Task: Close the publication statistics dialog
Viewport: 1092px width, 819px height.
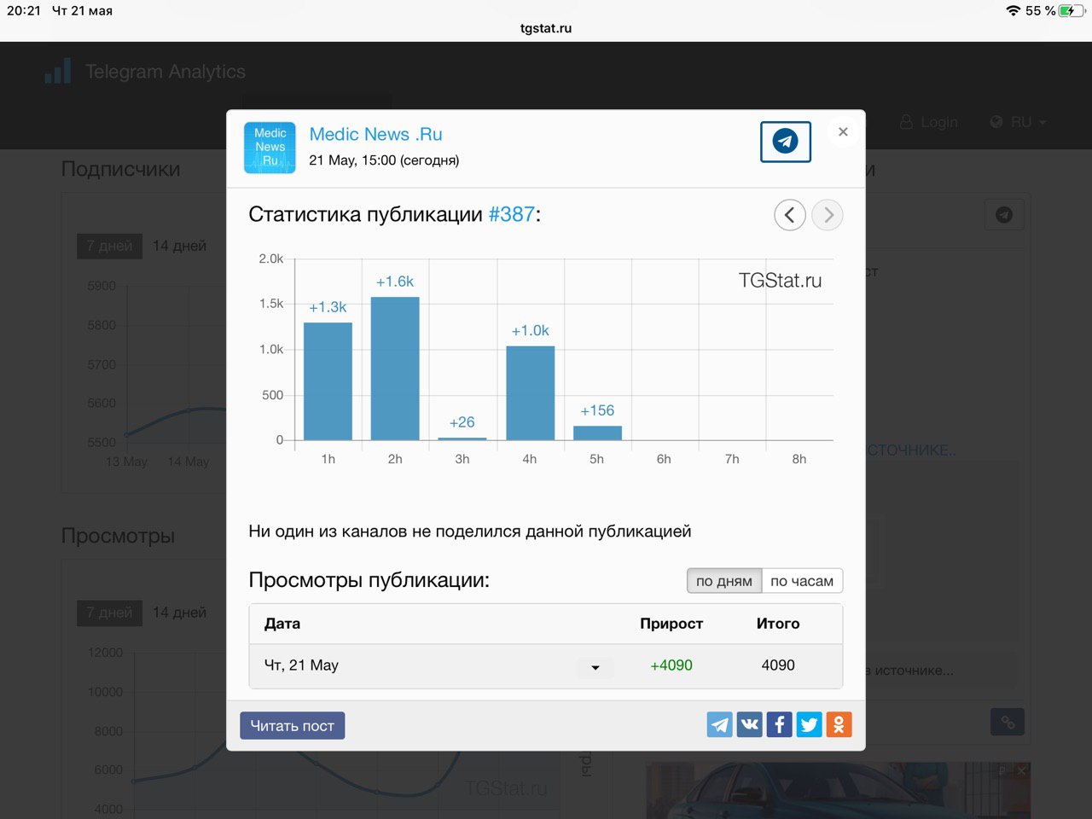Action: click(843, 131)
